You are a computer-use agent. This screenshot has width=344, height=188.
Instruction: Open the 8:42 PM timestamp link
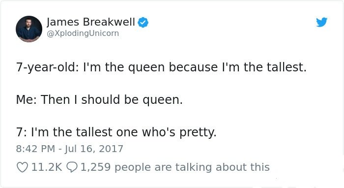tap(35, 149)
